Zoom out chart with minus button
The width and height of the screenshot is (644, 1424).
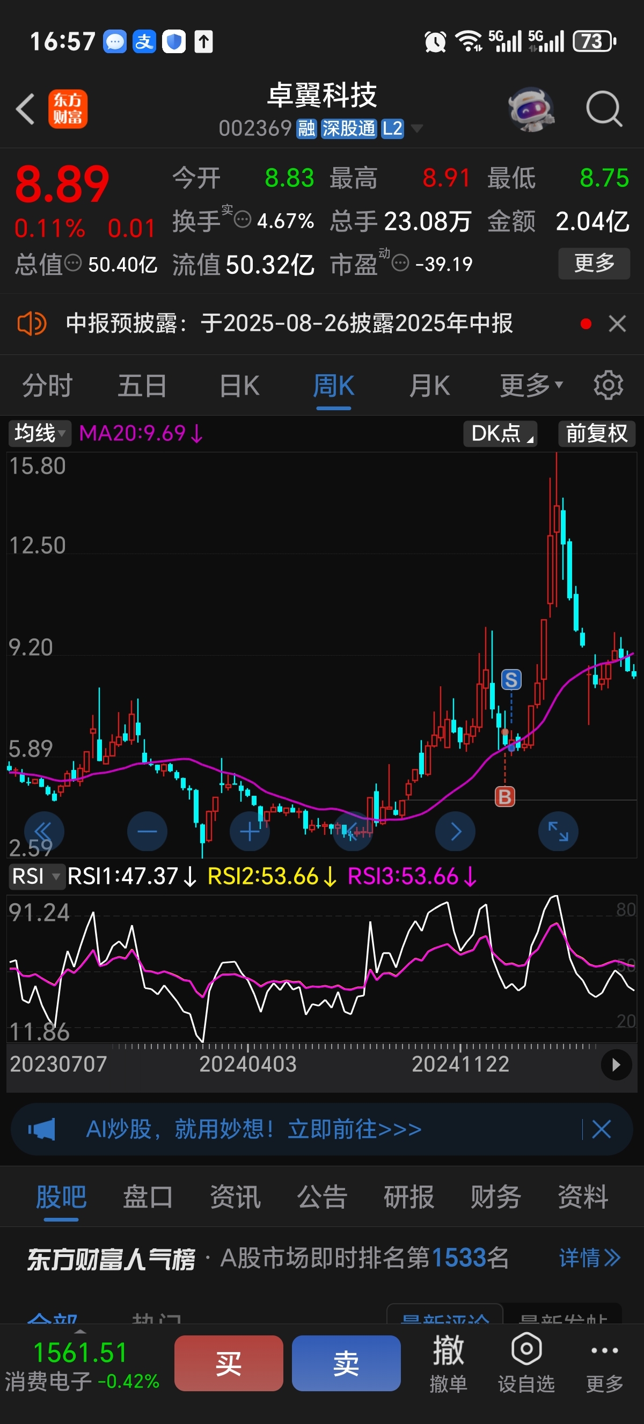147,831
